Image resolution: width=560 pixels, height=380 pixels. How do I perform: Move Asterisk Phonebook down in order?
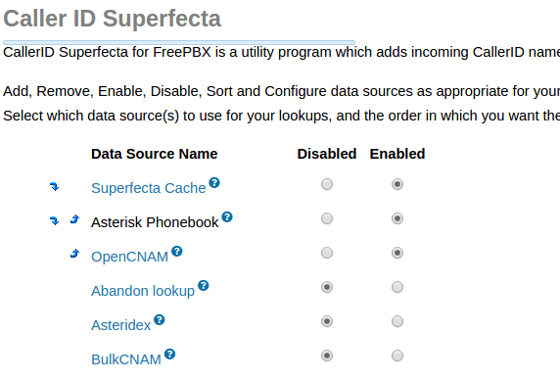click(54, 220)
